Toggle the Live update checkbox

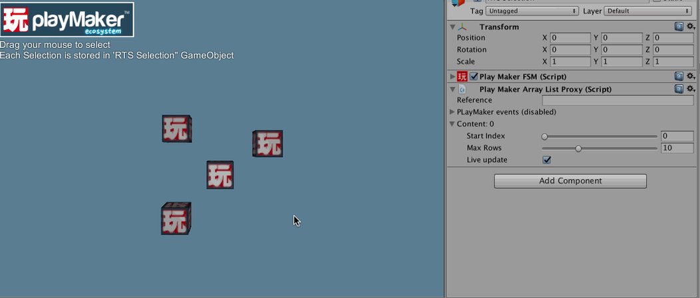pyautogui.click(x=546, y=160)
